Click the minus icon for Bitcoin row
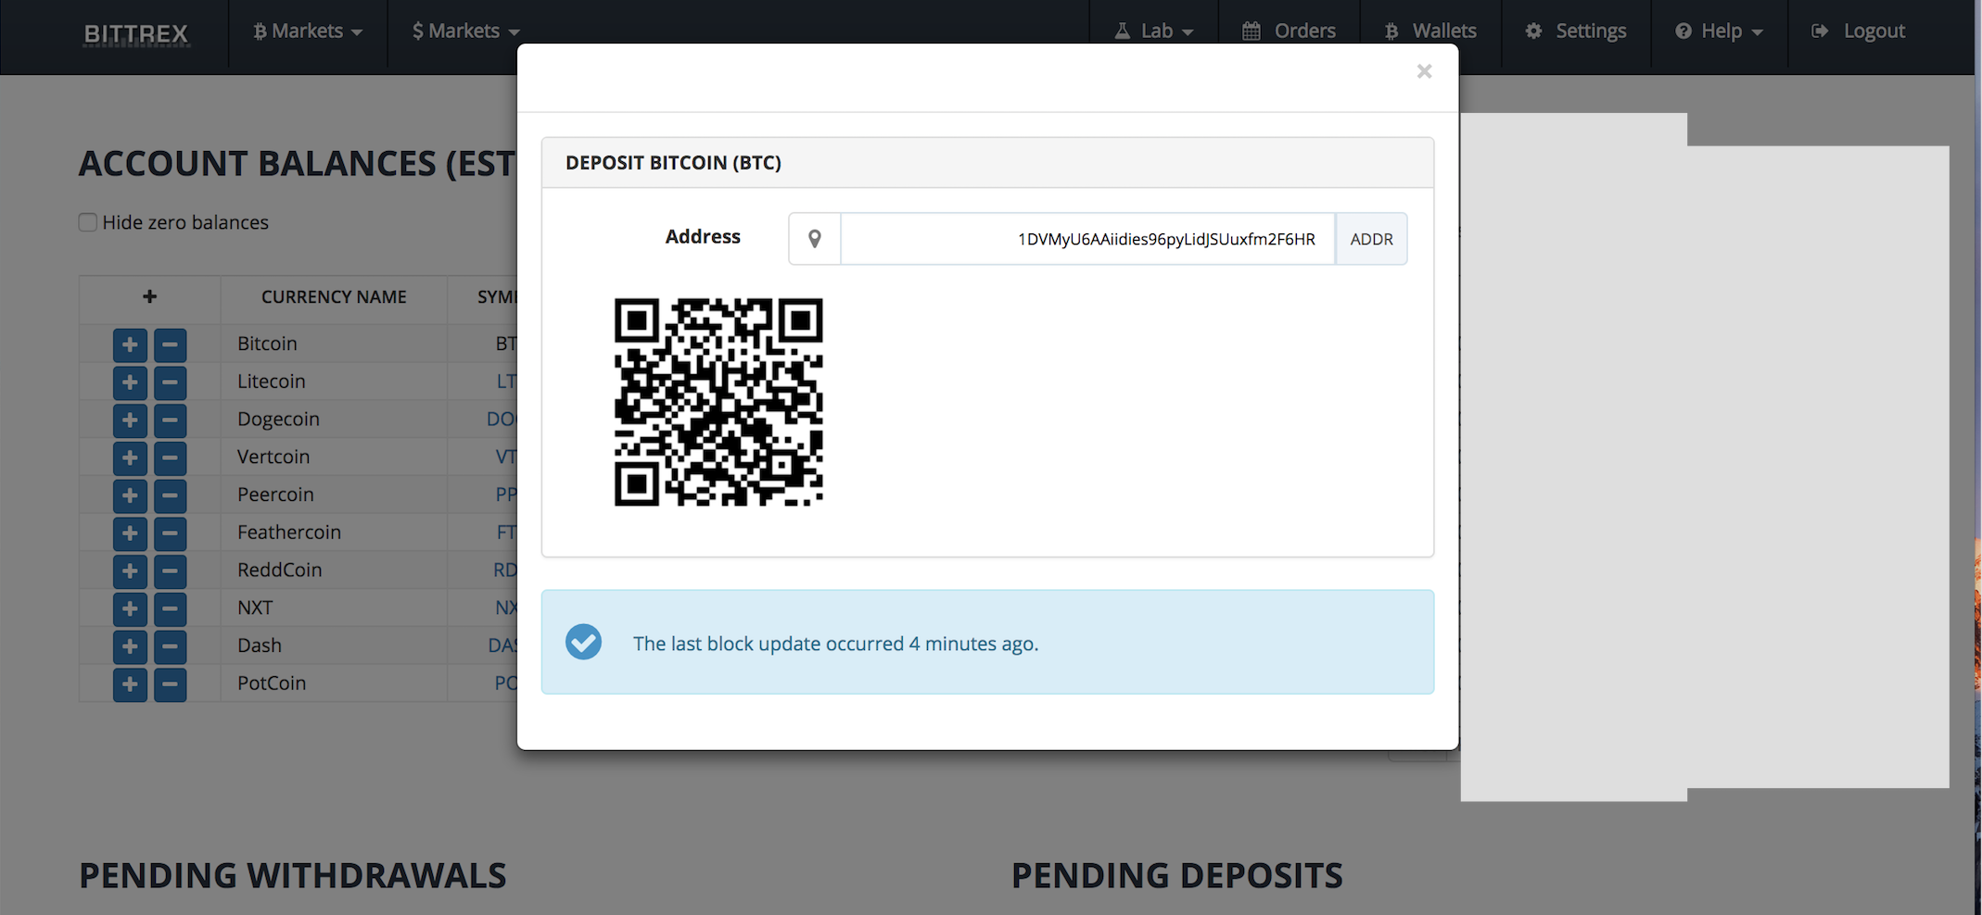 pos(170,345)
